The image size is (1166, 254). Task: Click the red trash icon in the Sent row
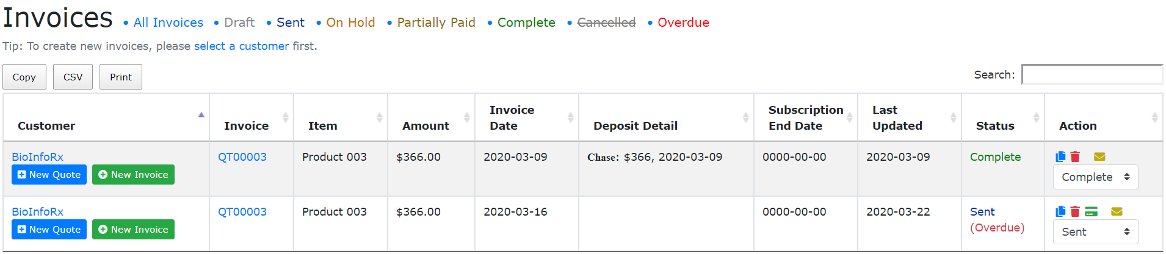[1075, 211]
